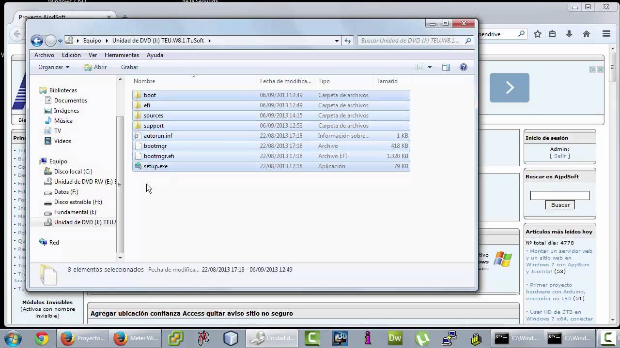This screenshot has width=620, height=348.
Task: Toggle the preview pane
Action: click(x=446, y=67)
